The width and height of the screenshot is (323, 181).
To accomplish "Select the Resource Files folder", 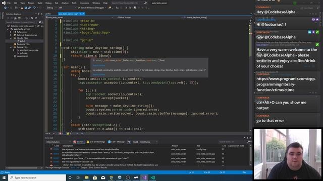I will (23, 44).
